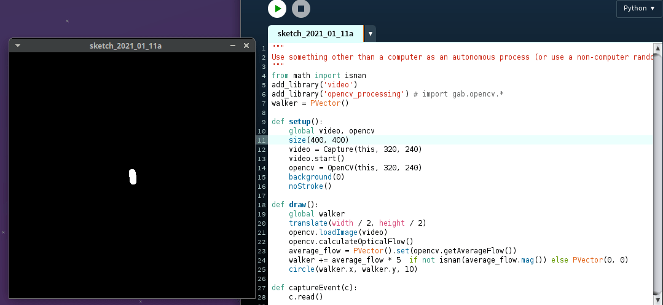Screen dimensions: 663x305
Task: Click the white blob in sketch canvas
Action: click(x=132, y=176)
